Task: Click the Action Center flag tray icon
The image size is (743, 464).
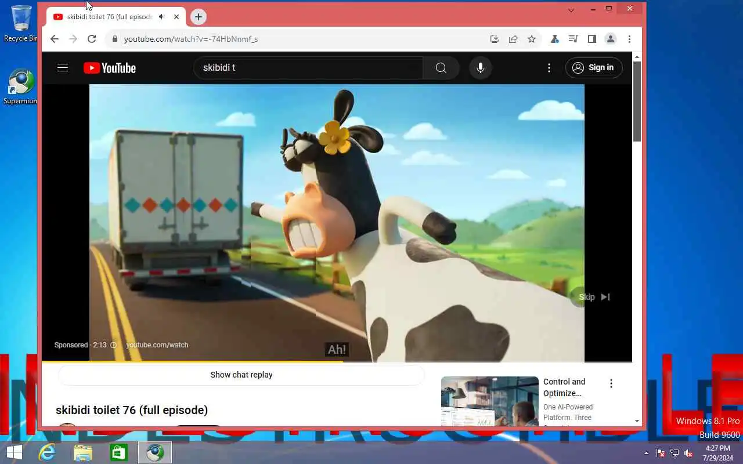Action: [661, 453]
